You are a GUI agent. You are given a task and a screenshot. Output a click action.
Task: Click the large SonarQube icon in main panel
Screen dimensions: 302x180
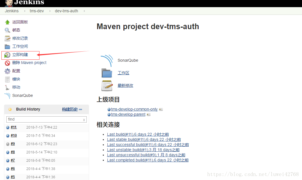[107, 61]
